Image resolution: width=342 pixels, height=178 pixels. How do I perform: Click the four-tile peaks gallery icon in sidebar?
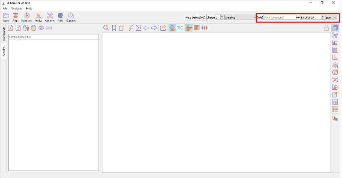coord(335,109)
